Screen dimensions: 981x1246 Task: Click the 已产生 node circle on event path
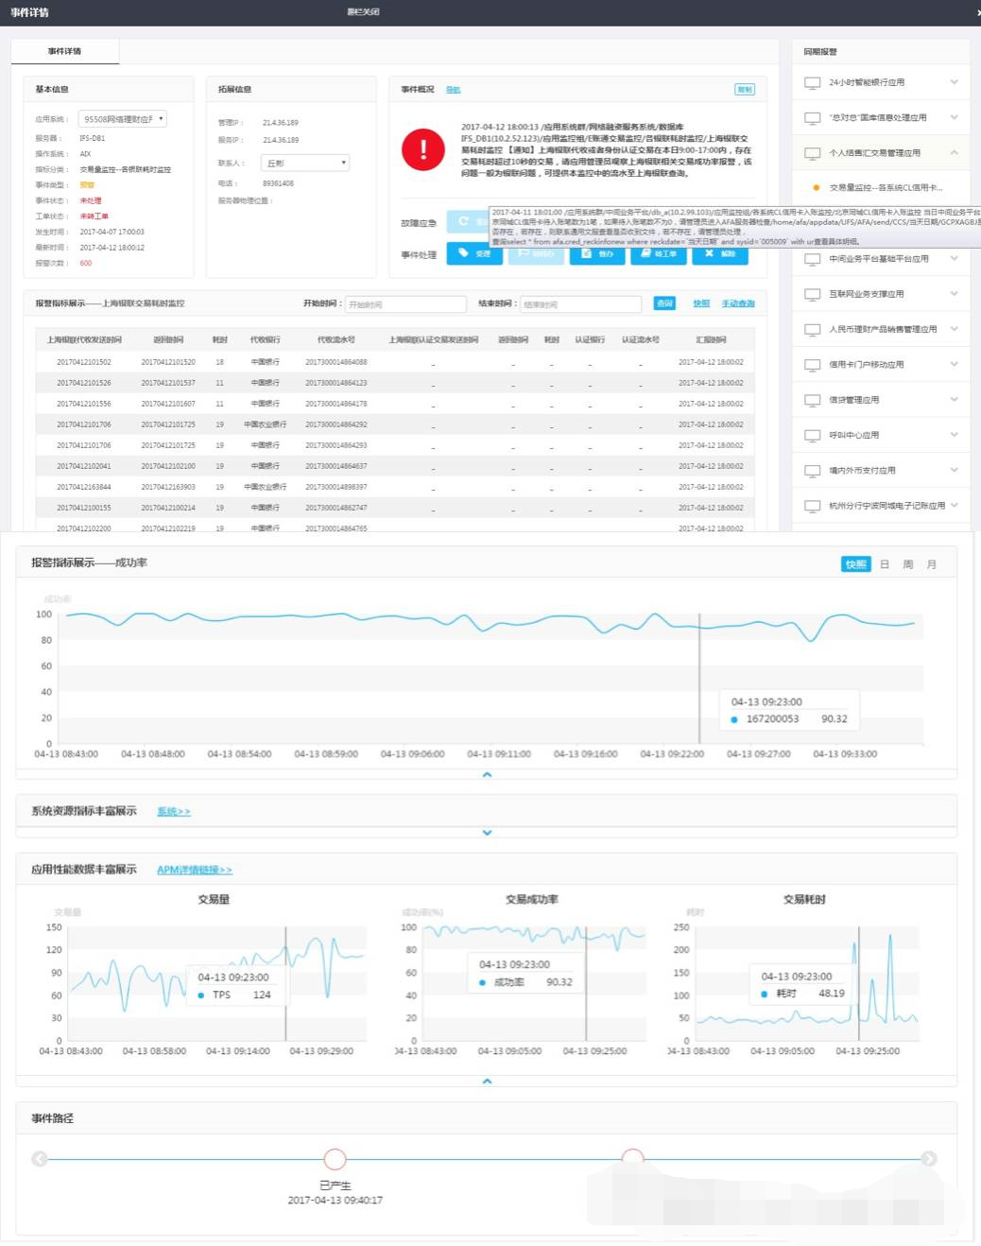tap(336, 1159)
